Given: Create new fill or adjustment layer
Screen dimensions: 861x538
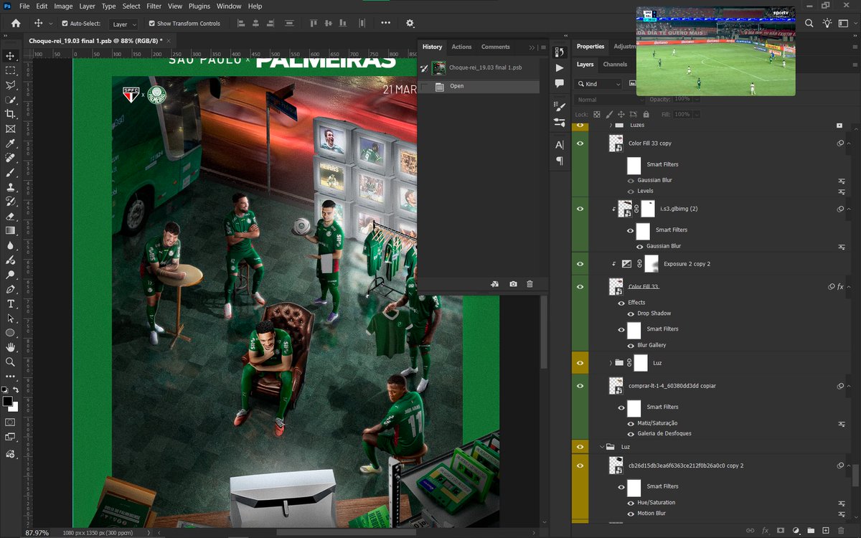Looking at the screenshot, I should (x=796, y=531).
